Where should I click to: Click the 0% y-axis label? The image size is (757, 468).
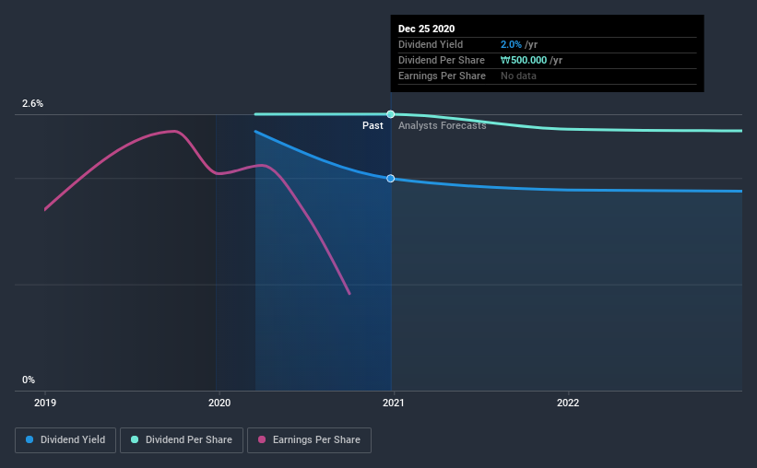click(29, 380)
